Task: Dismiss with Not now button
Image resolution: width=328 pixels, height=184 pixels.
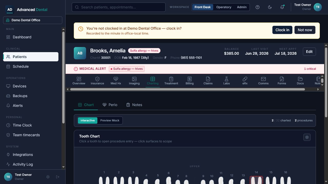Action: pyautogui.click(x=305, y=30)
